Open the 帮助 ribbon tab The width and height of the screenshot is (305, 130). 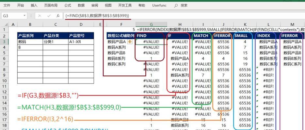[x=142, y=6]
